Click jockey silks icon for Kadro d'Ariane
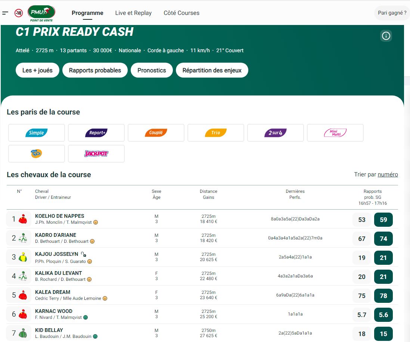This screenshot has height=342, width=410. [x=23, y=238]
